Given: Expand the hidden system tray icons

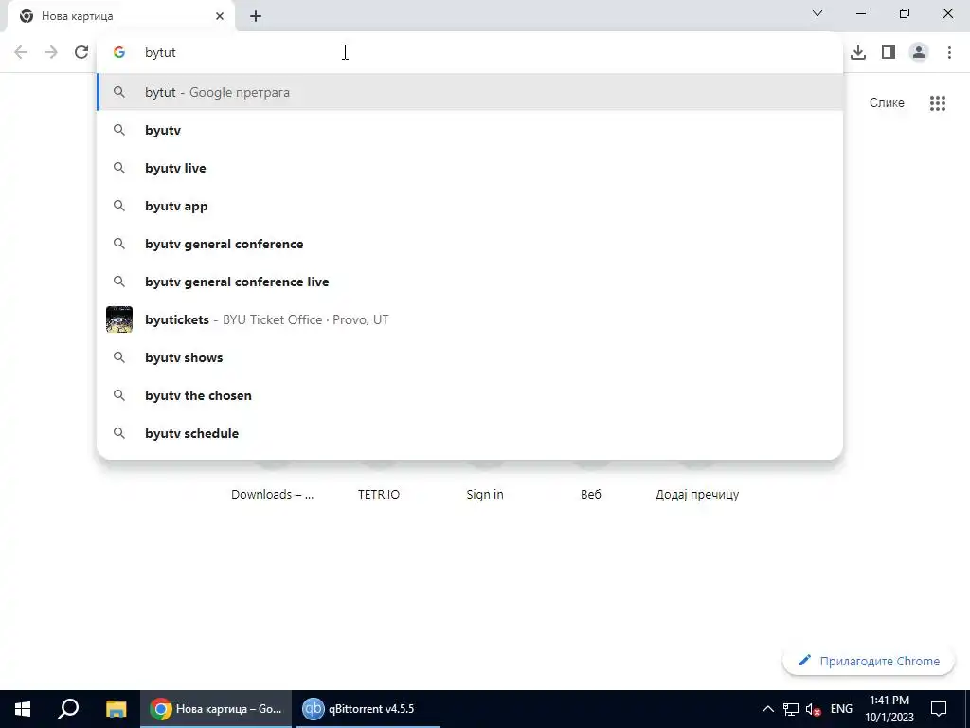Looking at the screenshot, I should pos(767,709).
